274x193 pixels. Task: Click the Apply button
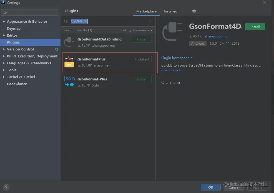257,187
